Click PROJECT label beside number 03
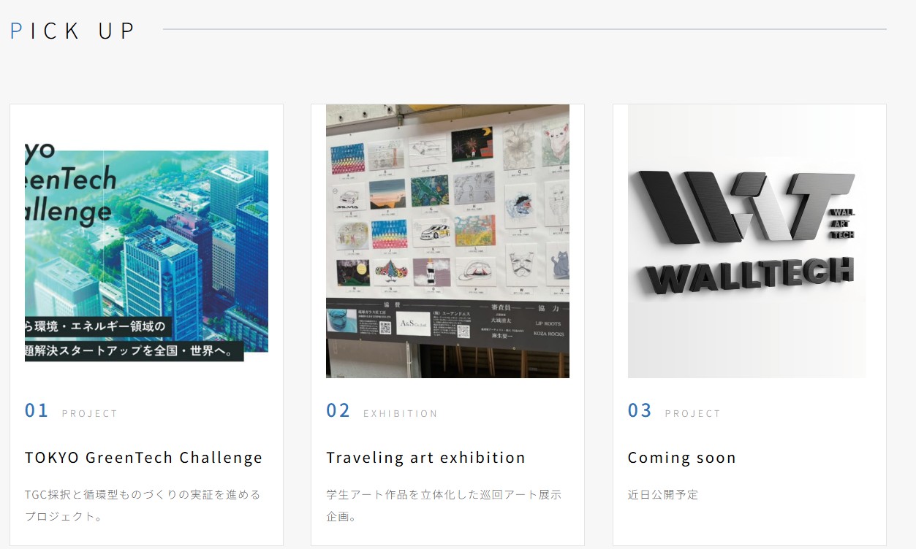The width and height of the screenshot is (916, 549). [693, 413]
